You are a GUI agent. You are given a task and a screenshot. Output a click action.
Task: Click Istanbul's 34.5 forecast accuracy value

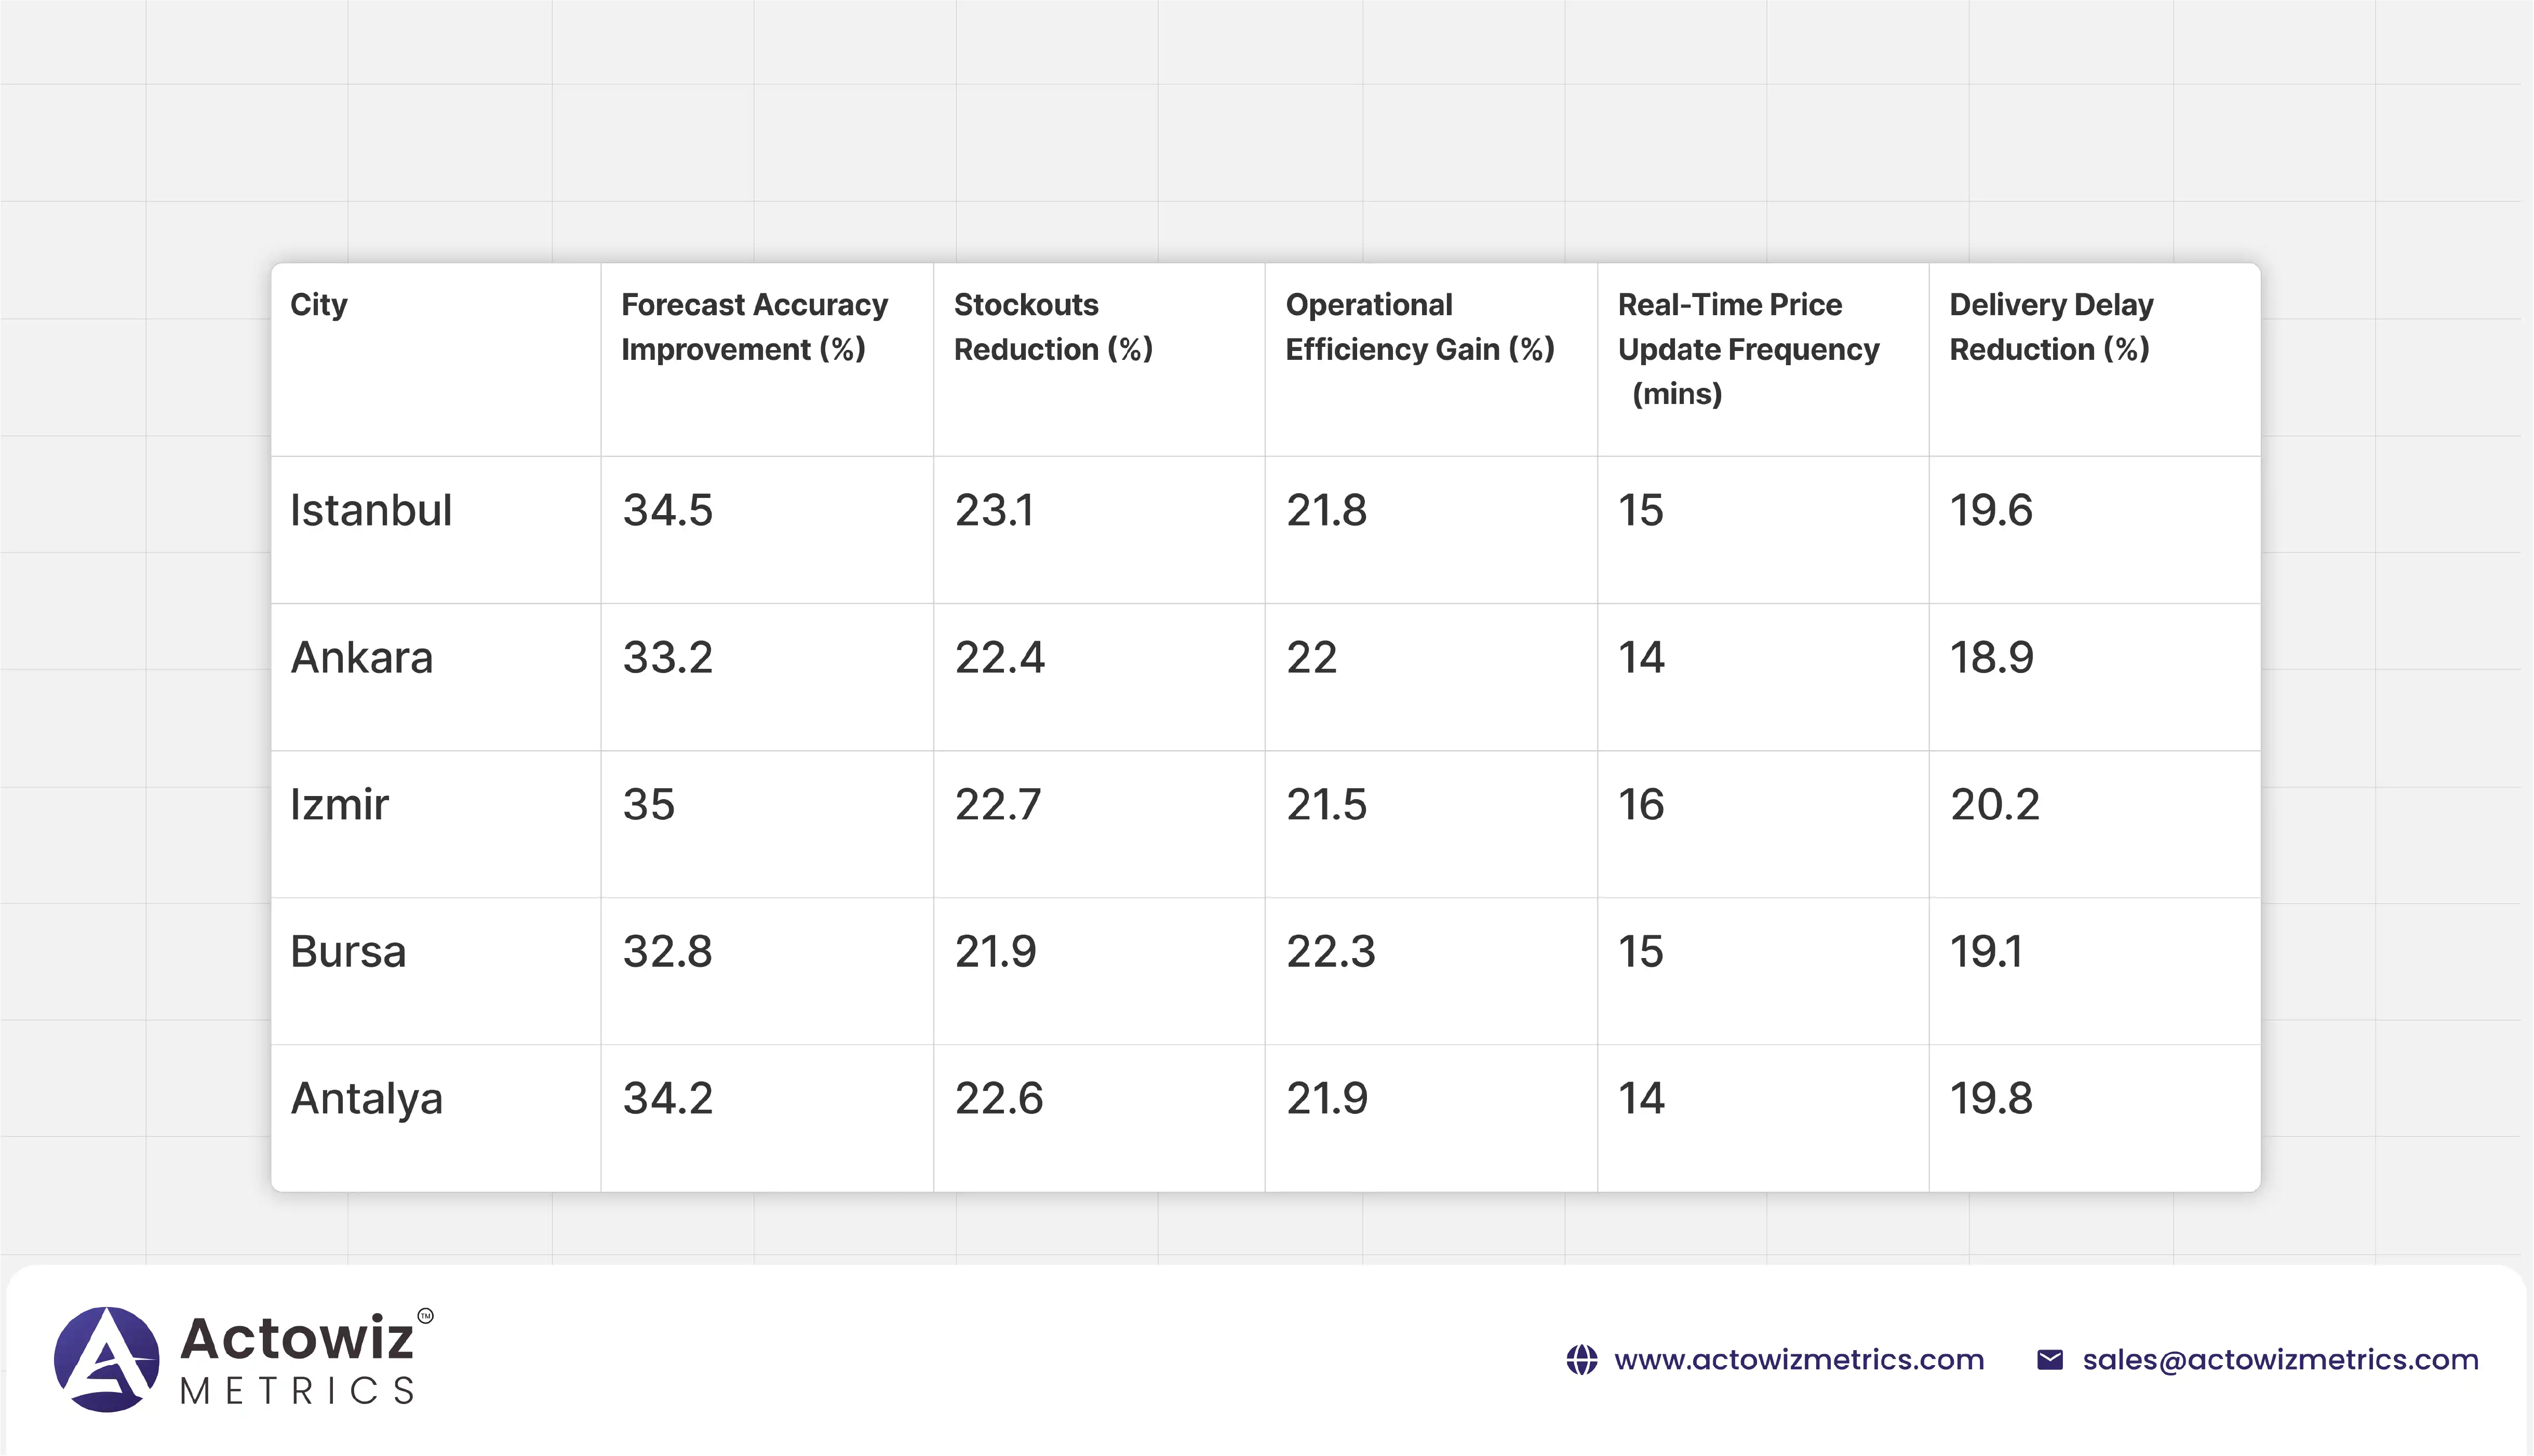coord(668,511)
